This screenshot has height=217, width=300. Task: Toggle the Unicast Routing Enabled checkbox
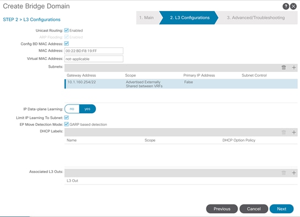66,30
